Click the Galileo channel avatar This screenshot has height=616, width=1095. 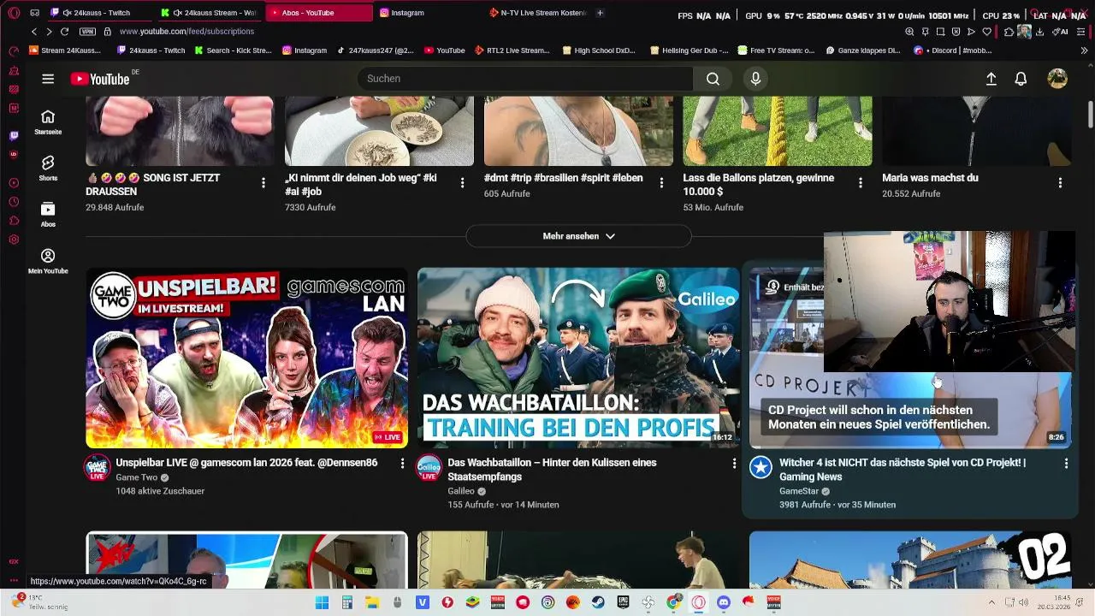tap(429, 468)
